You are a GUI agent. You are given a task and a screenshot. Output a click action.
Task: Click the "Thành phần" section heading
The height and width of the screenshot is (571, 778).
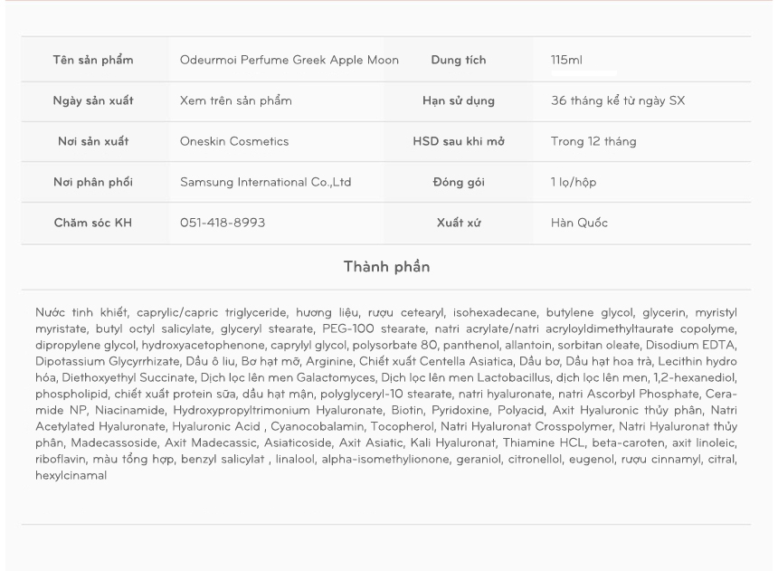tap(386, 267)
